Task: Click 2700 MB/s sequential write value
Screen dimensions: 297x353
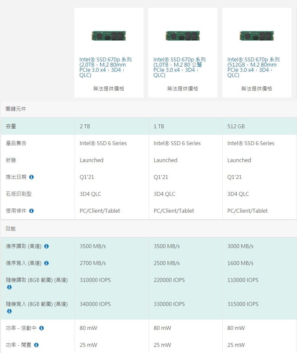Action: 93,263
